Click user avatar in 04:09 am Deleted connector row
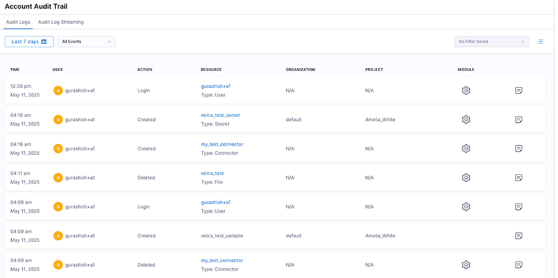 [58, 265]
